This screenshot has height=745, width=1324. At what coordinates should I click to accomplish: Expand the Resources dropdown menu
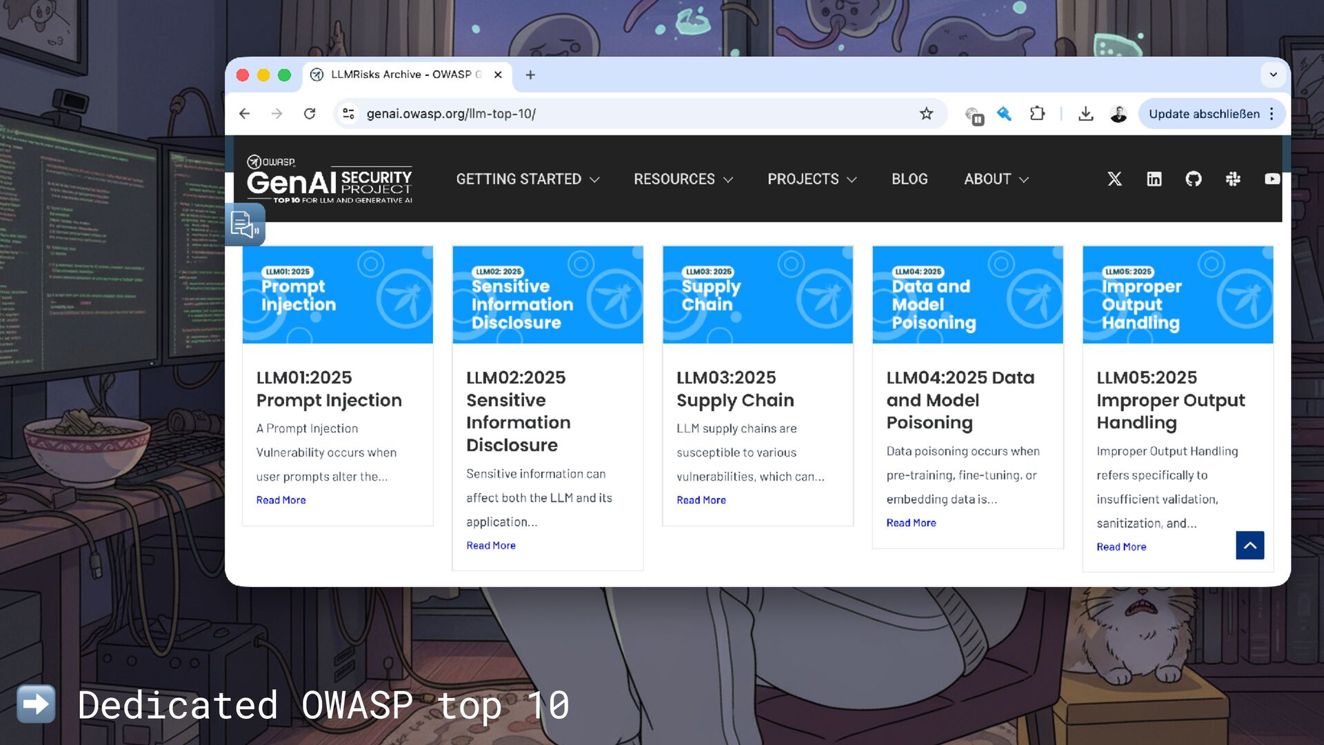pos(683,179)
